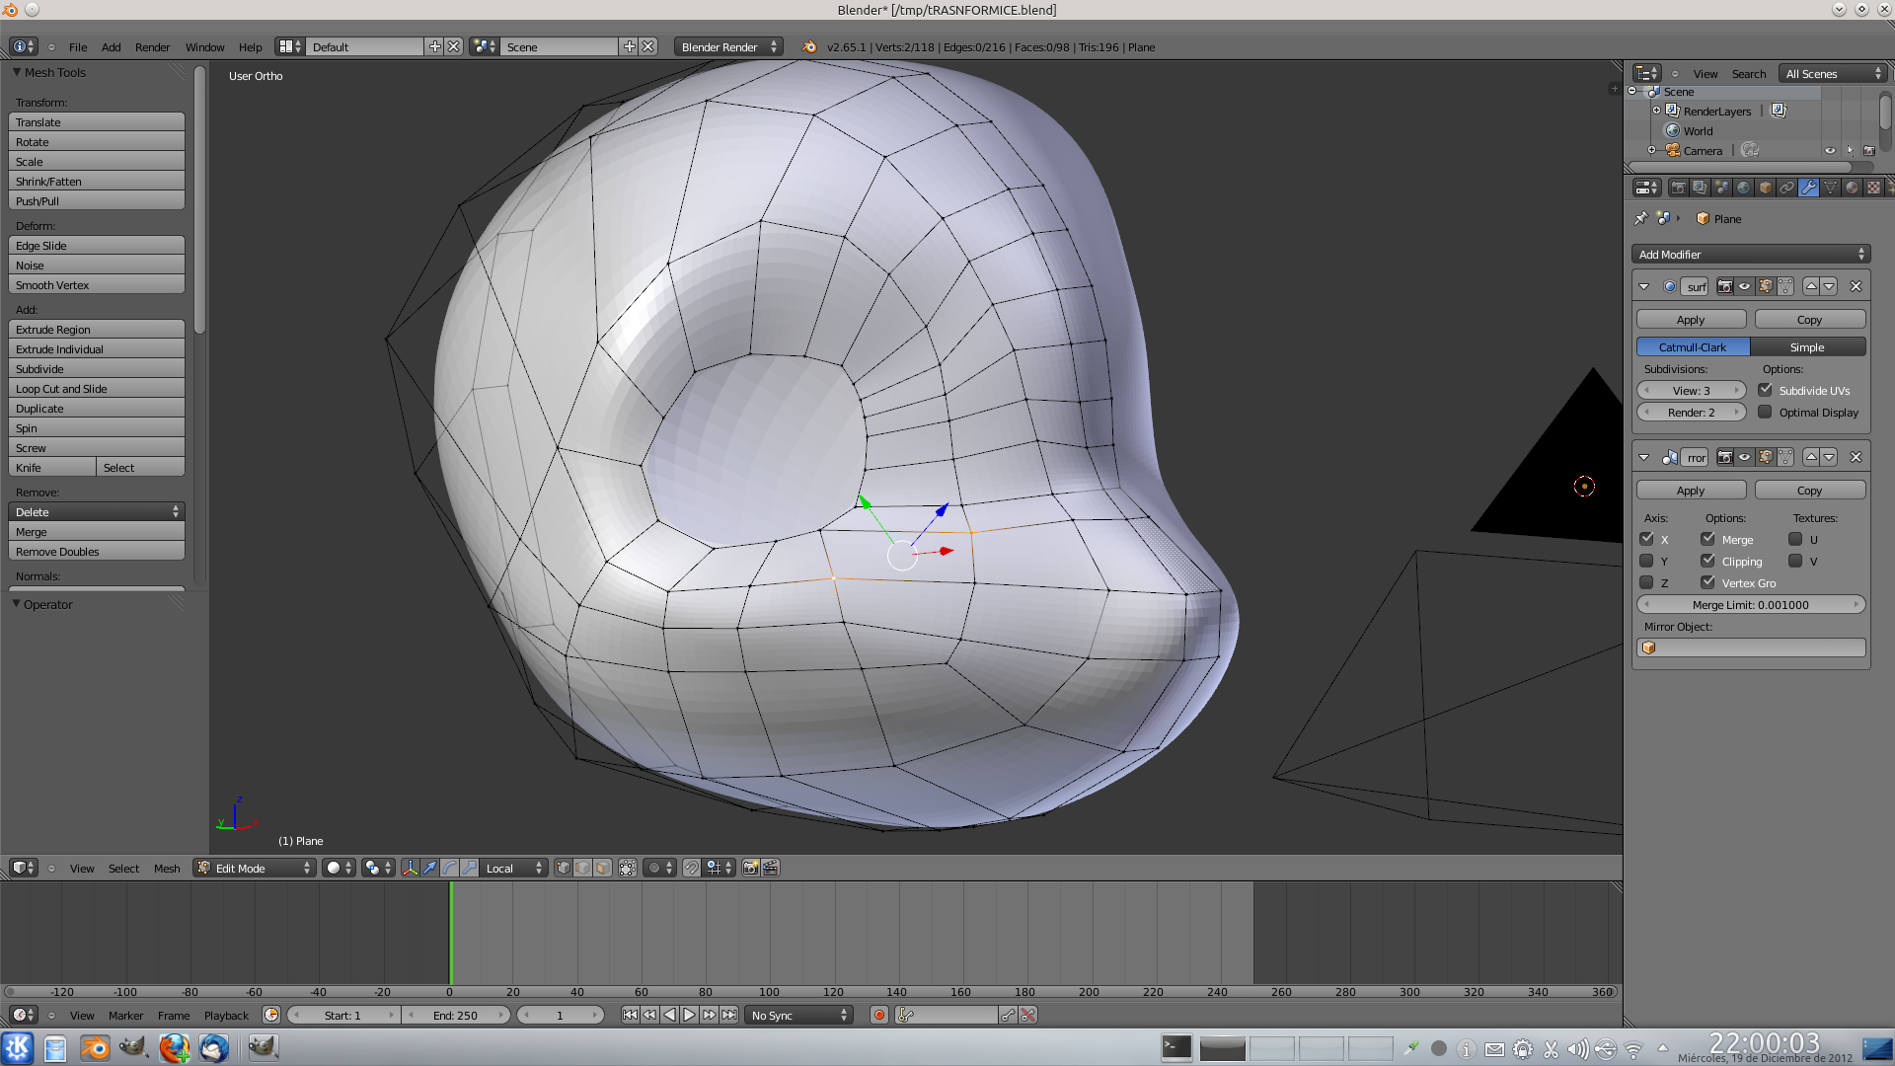Disable Clipping option in Mirror modifier
This screenshot has height=1066, width=1895.
1707,562
